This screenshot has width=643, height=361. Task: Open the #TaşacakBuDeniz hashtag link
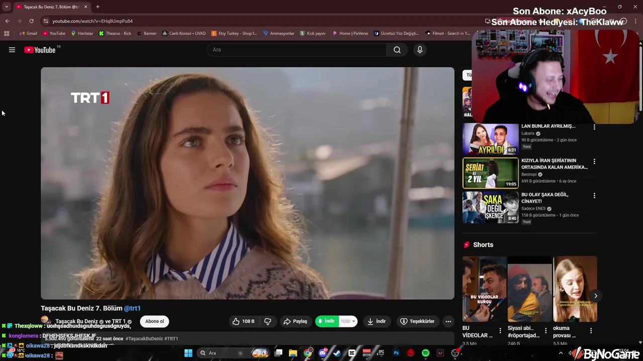144,338
